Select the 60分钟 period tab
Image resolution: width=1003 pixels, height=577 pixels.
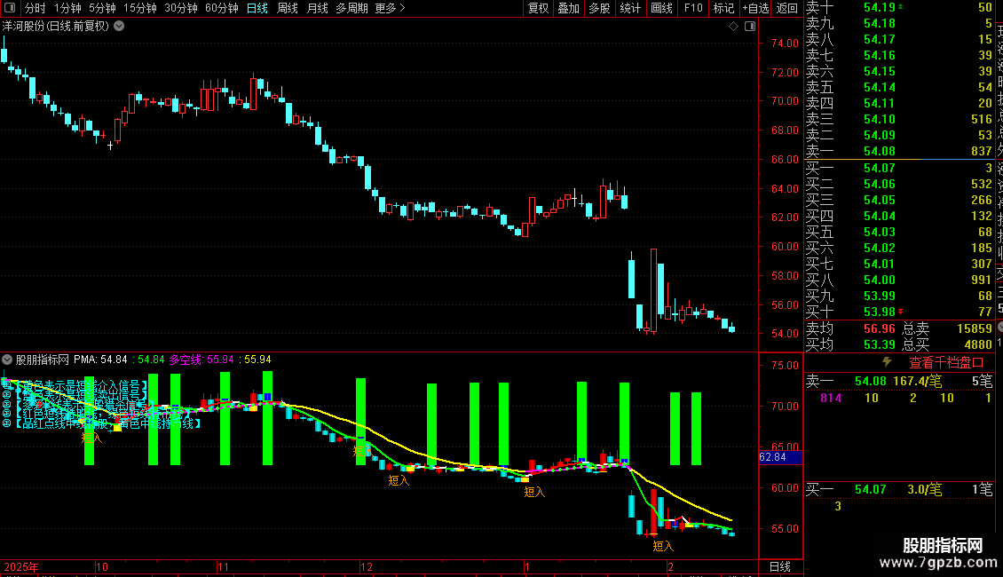[x=222, y=8]
